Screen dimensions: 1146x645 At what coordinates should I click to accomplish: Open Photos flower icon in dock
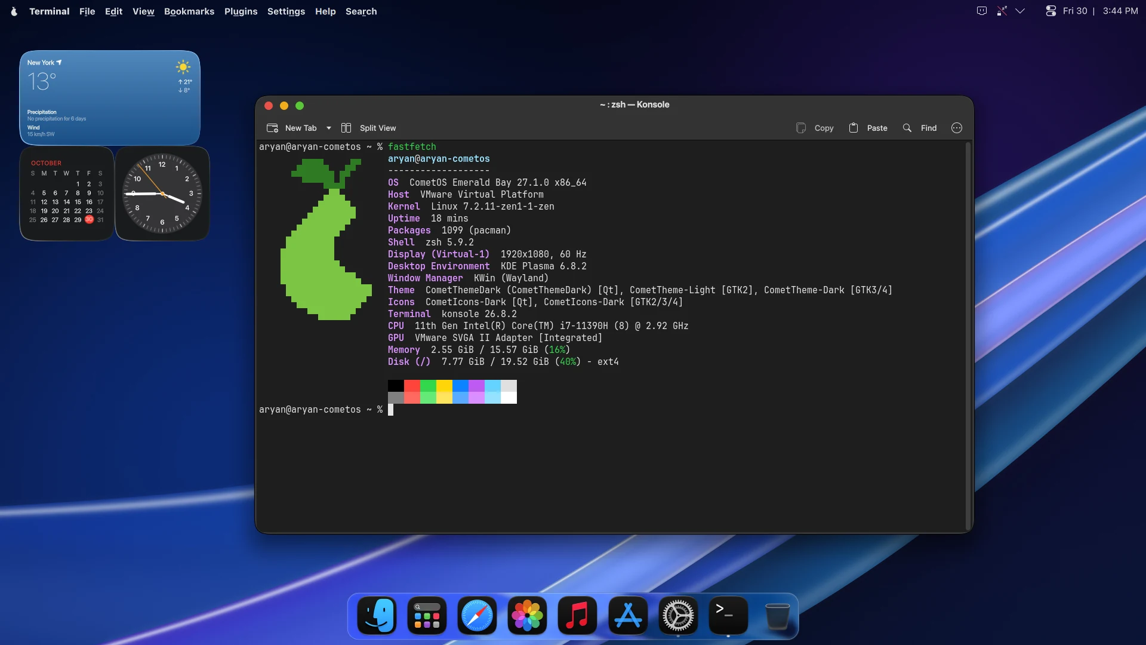[x=528, y=616]
